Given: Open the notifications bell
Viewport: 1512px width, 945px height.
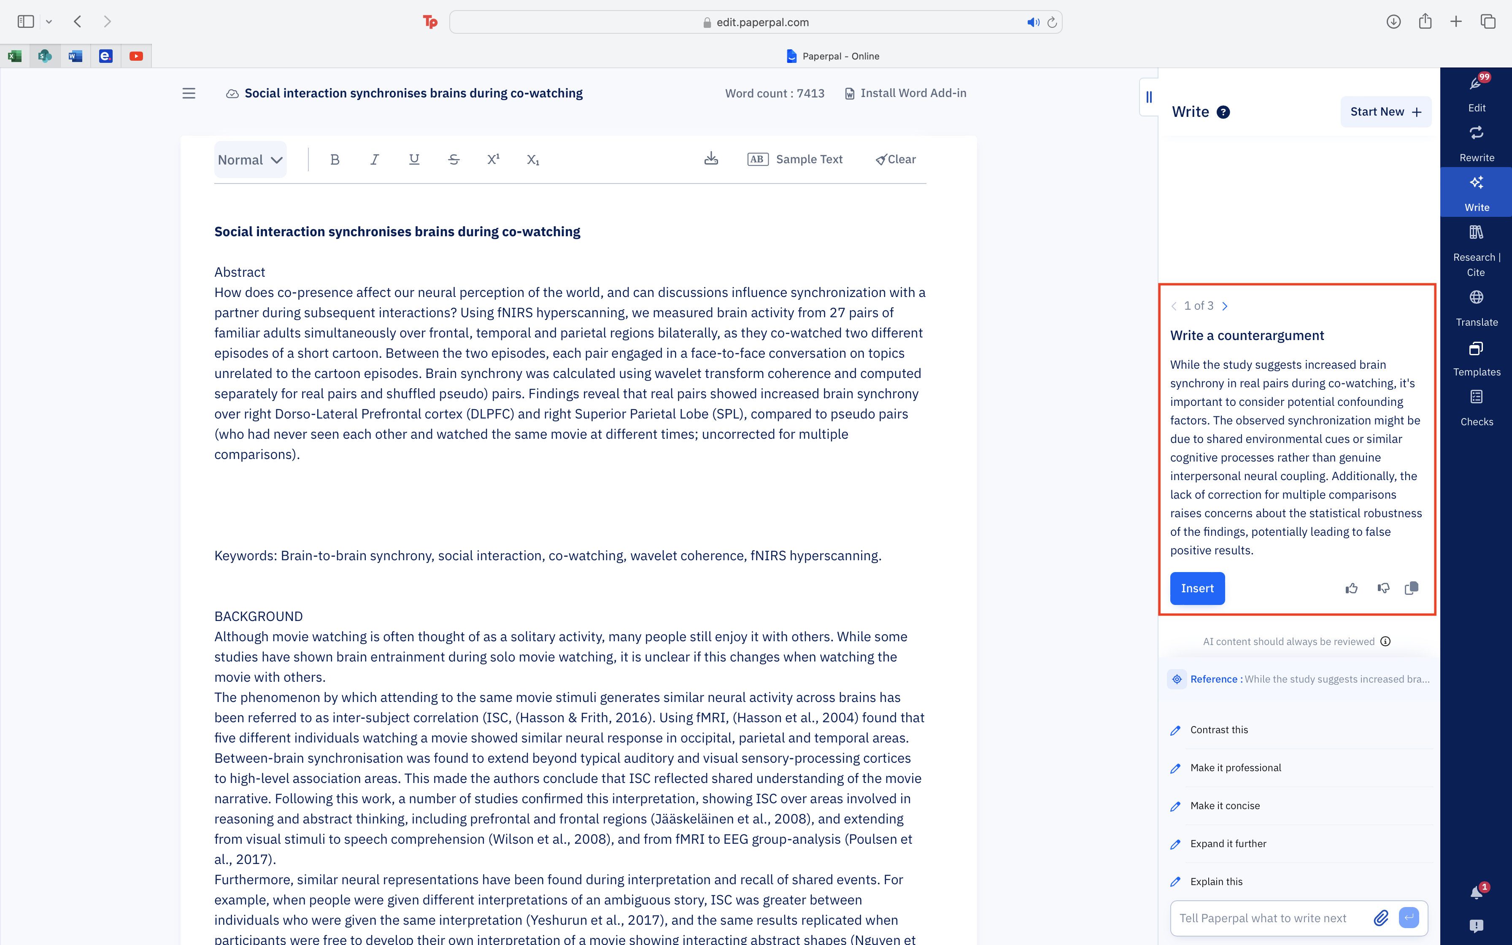Looking at the screenshot, I should 1477,893.
